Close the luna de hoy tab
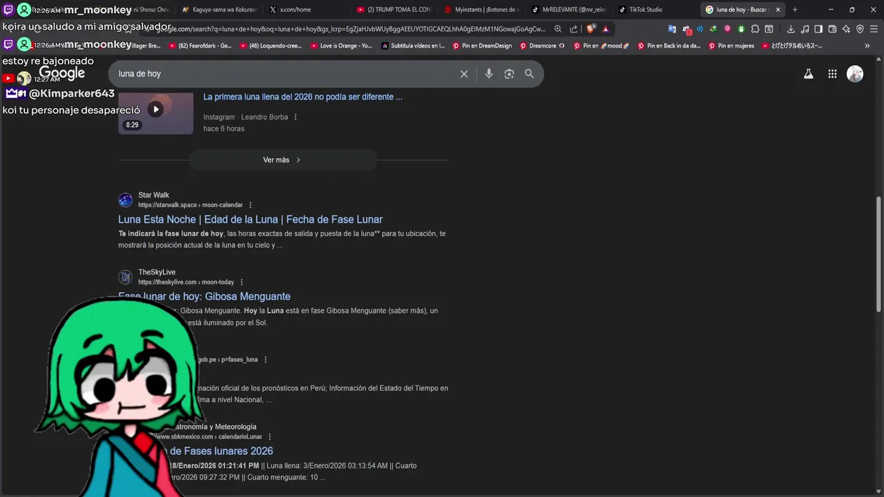The image size is (884, 497). pos(778,10)
